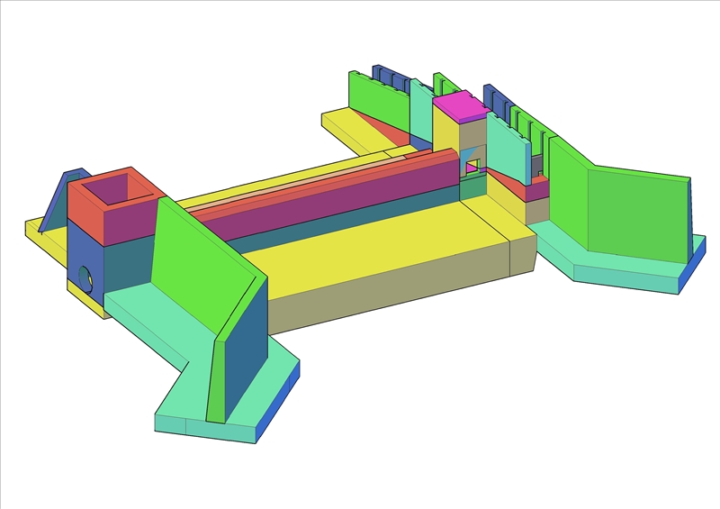Click the magenta top face of central tower
The image size is (720, 509).
click(x=461, y=105)
